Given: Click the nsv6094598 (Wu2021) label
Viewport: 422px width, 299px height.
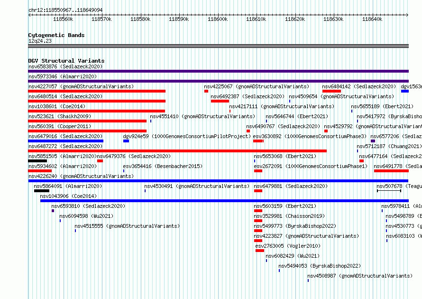Looking at the screenshot, I should tap(86, 216).
